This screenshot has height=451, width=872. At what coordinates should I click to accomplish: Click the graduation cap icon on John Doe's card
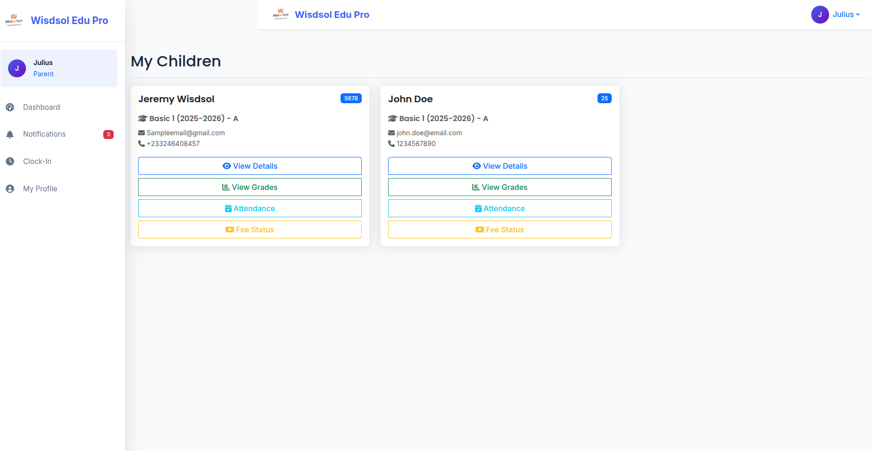[x=392, y=118]
